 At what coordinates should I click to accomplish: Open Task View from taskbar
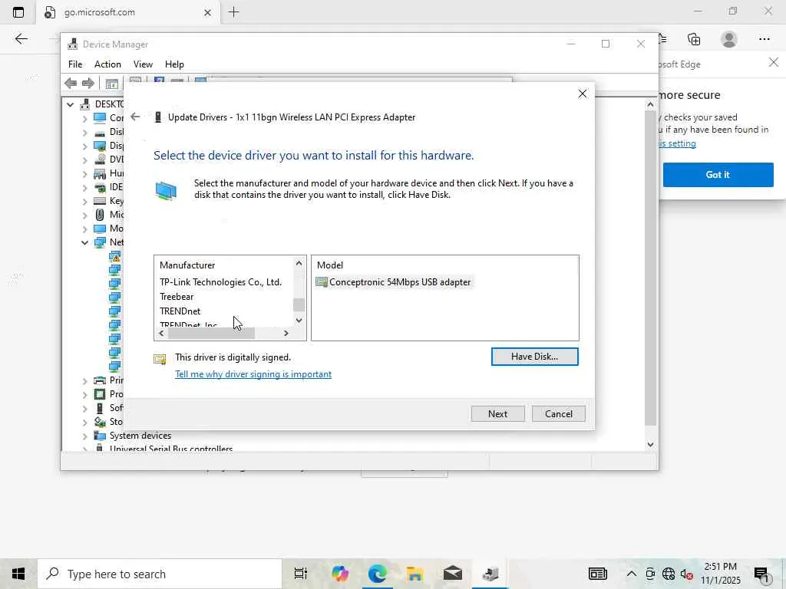coord(301,574)
